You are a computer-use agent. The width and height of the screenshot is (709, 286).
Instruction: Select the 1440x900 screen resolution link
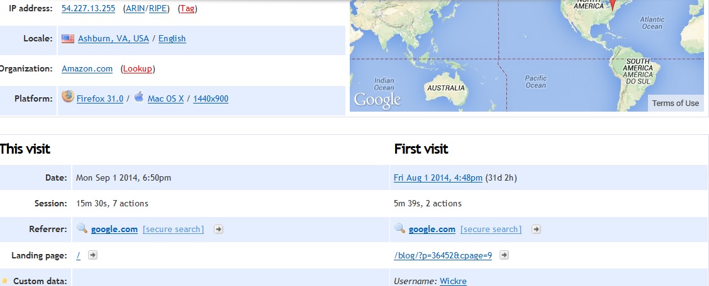[x=210, y=99]
